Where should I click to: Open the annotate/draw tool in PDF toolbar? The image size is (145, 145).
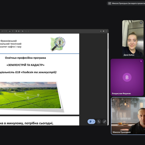point(23,31)
